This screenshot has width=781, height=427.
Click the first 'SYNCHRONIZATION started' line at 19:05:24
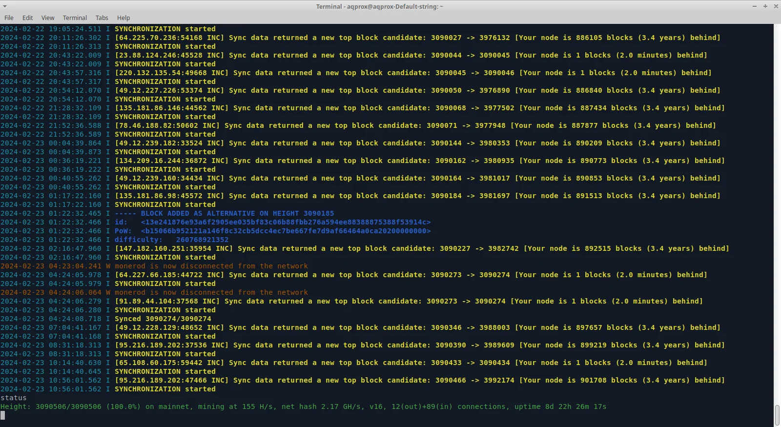tap(165, 29)
